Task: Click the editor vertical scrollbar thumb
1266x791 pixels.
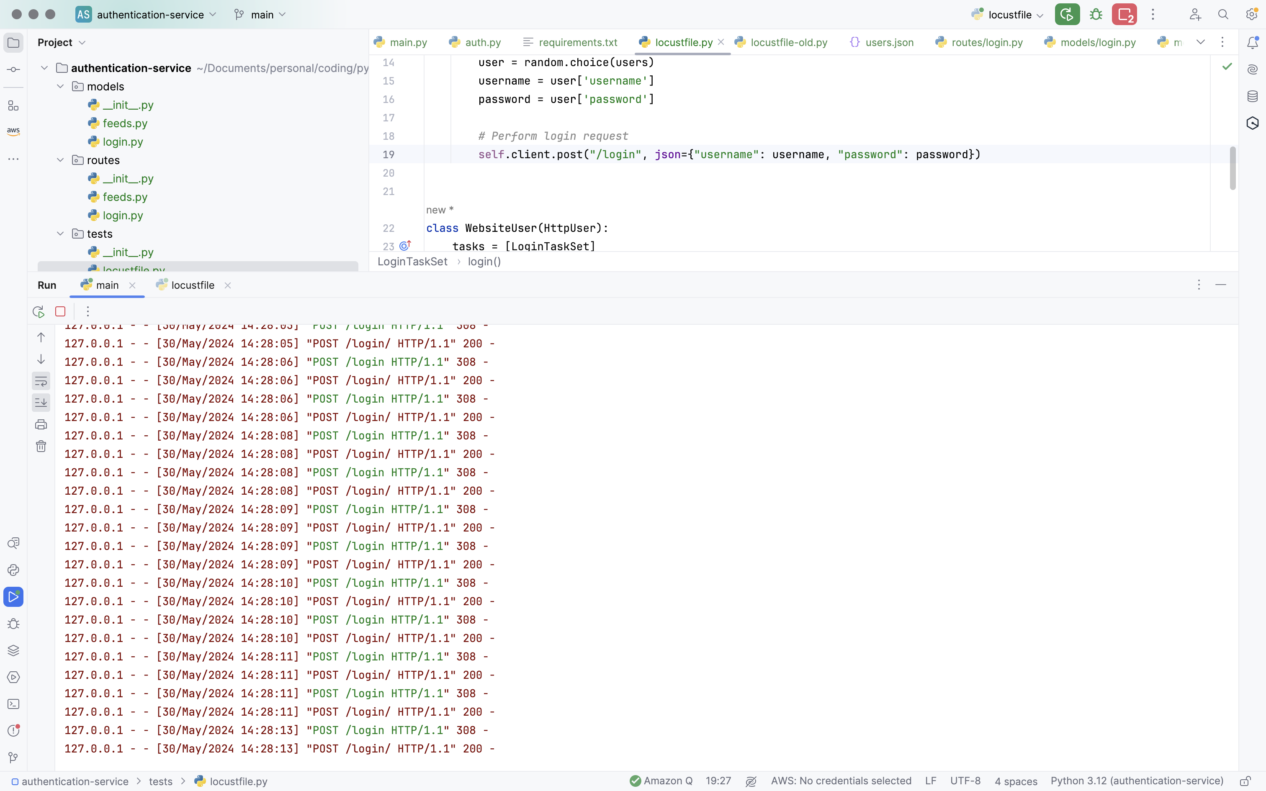Action: [1233, 168]
